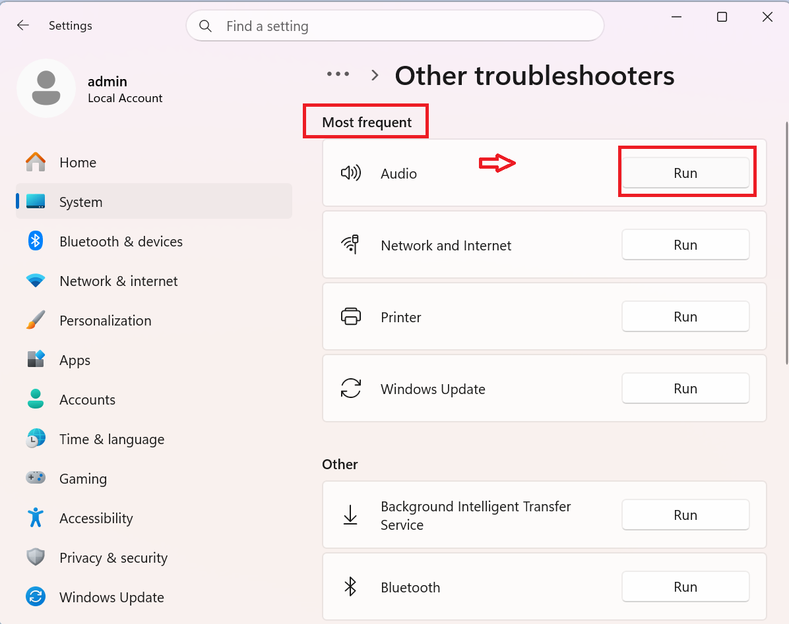Run Background Intelligent Transfer Service troubleshooter
Image resolution: width=789 pixels, height=624 pixels.
685,515
